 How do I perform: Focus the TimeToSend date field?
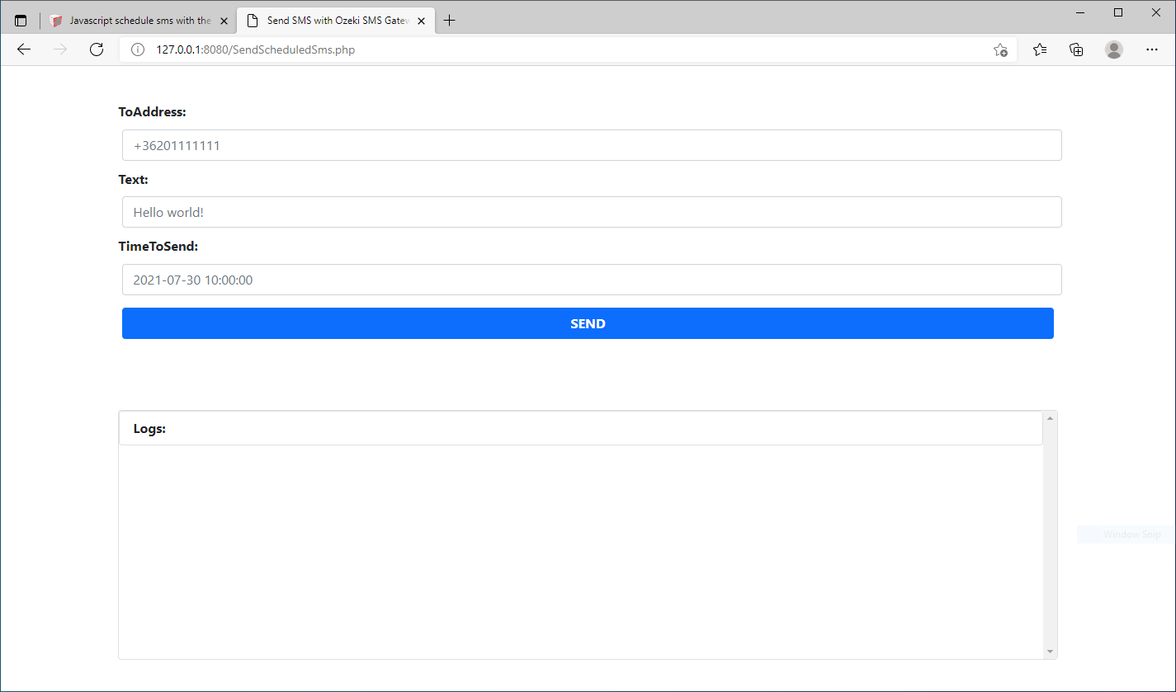point(592,280)
